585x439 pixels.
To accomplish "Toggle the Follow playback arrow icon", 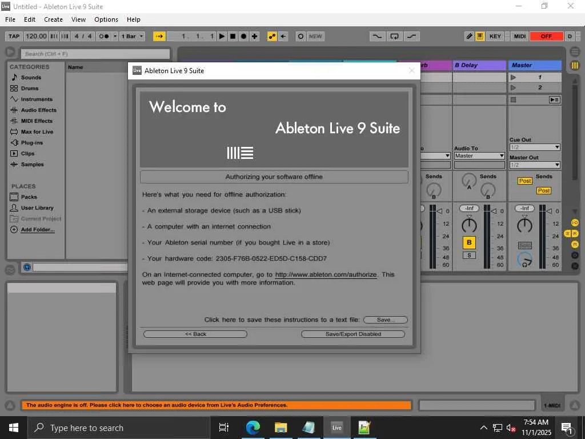I will [x=159, y=36].
